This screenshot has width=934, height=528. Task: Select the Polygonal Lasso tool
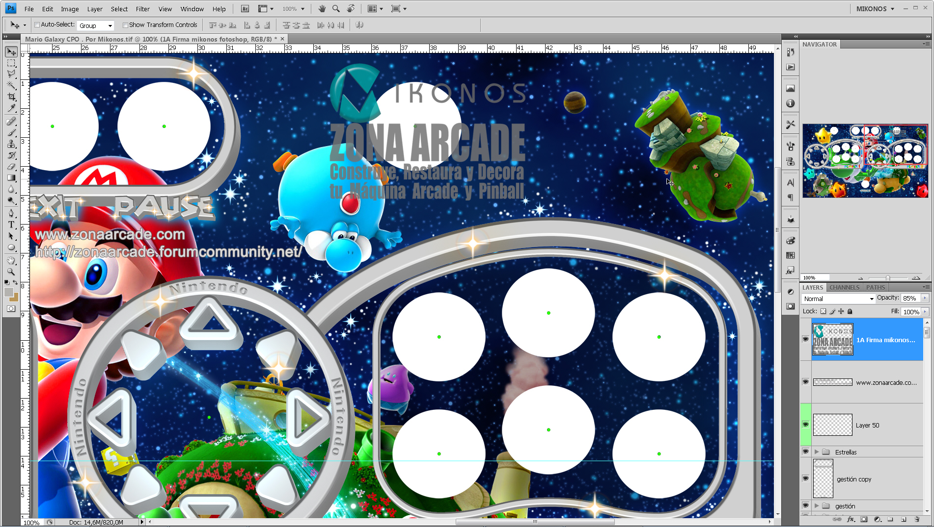(11, 74)
